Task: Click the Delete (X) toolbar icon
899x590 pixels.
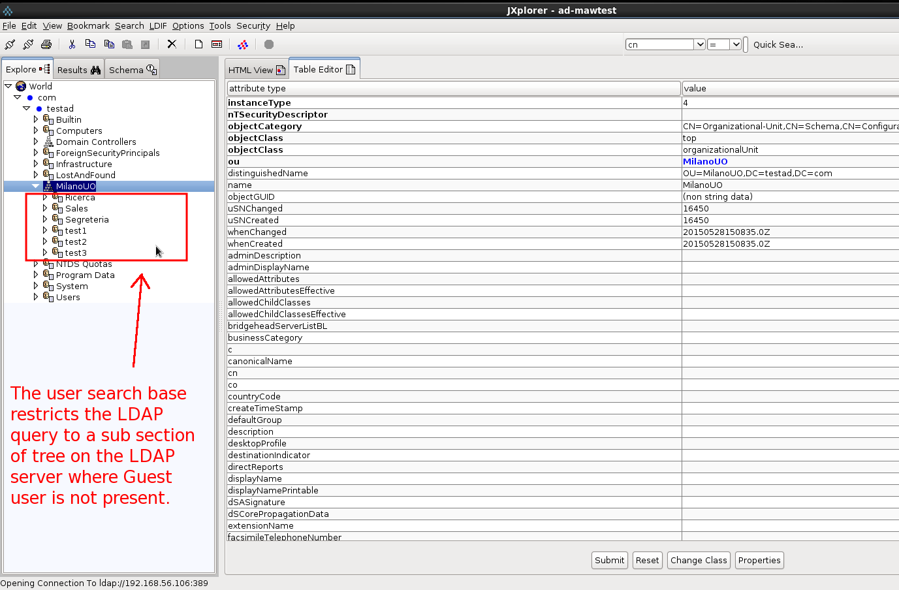Action: click(172, 44)
